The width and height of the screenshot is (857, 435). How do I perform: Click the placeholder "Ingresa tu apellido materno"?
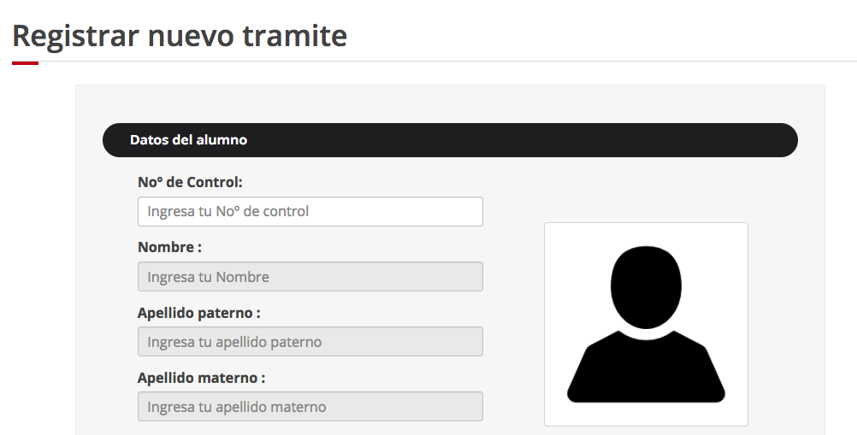[x=236, y=407]
